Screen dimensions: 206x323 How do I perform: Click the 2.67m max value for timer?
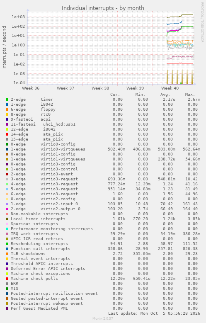click(194, 100)
